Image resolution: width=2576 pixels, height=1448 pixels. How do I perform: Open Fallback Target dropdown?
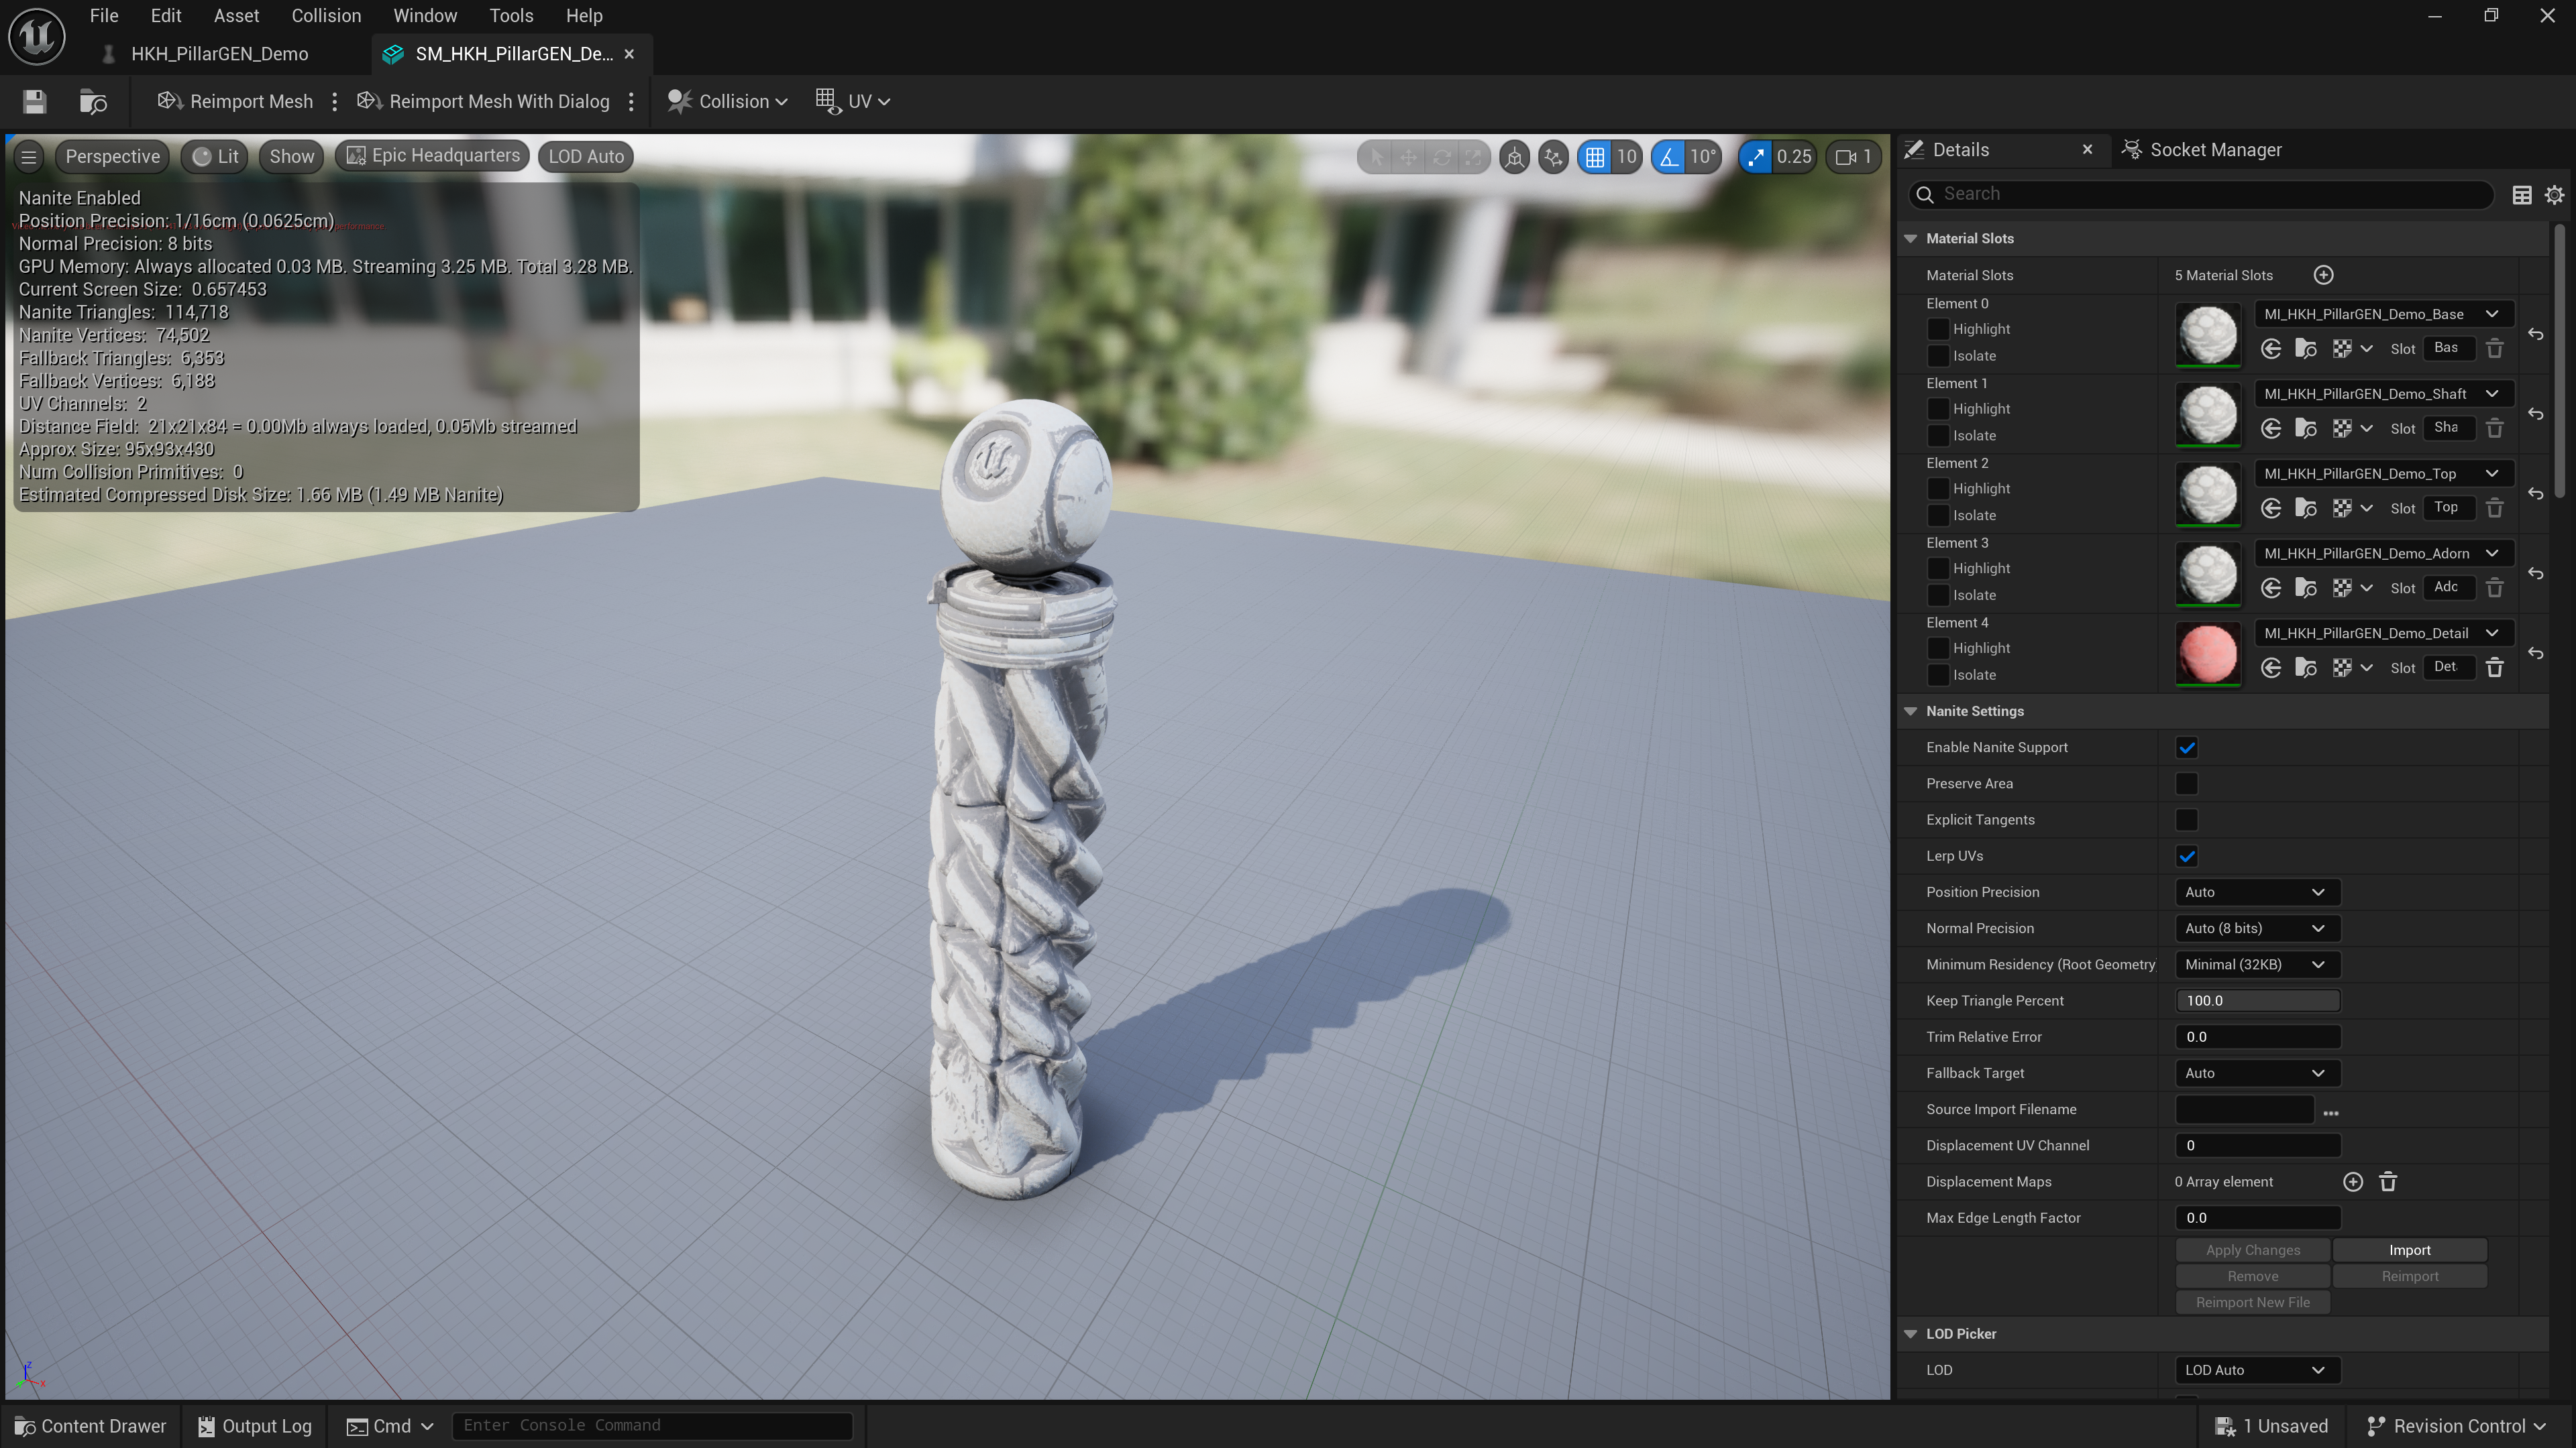[x=2256, y=1073]
